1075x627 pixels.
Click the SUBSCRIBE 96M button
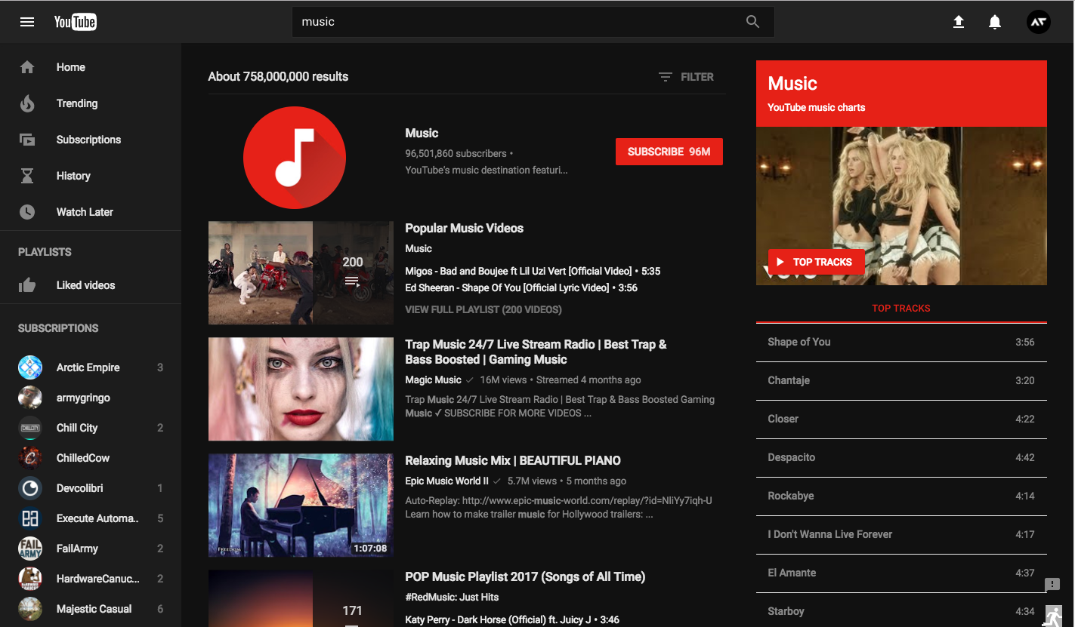(669, 152)
